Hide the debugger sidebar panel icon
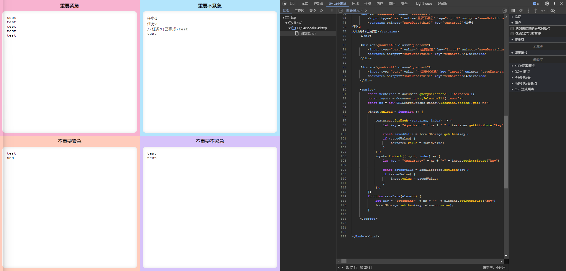 505,11
